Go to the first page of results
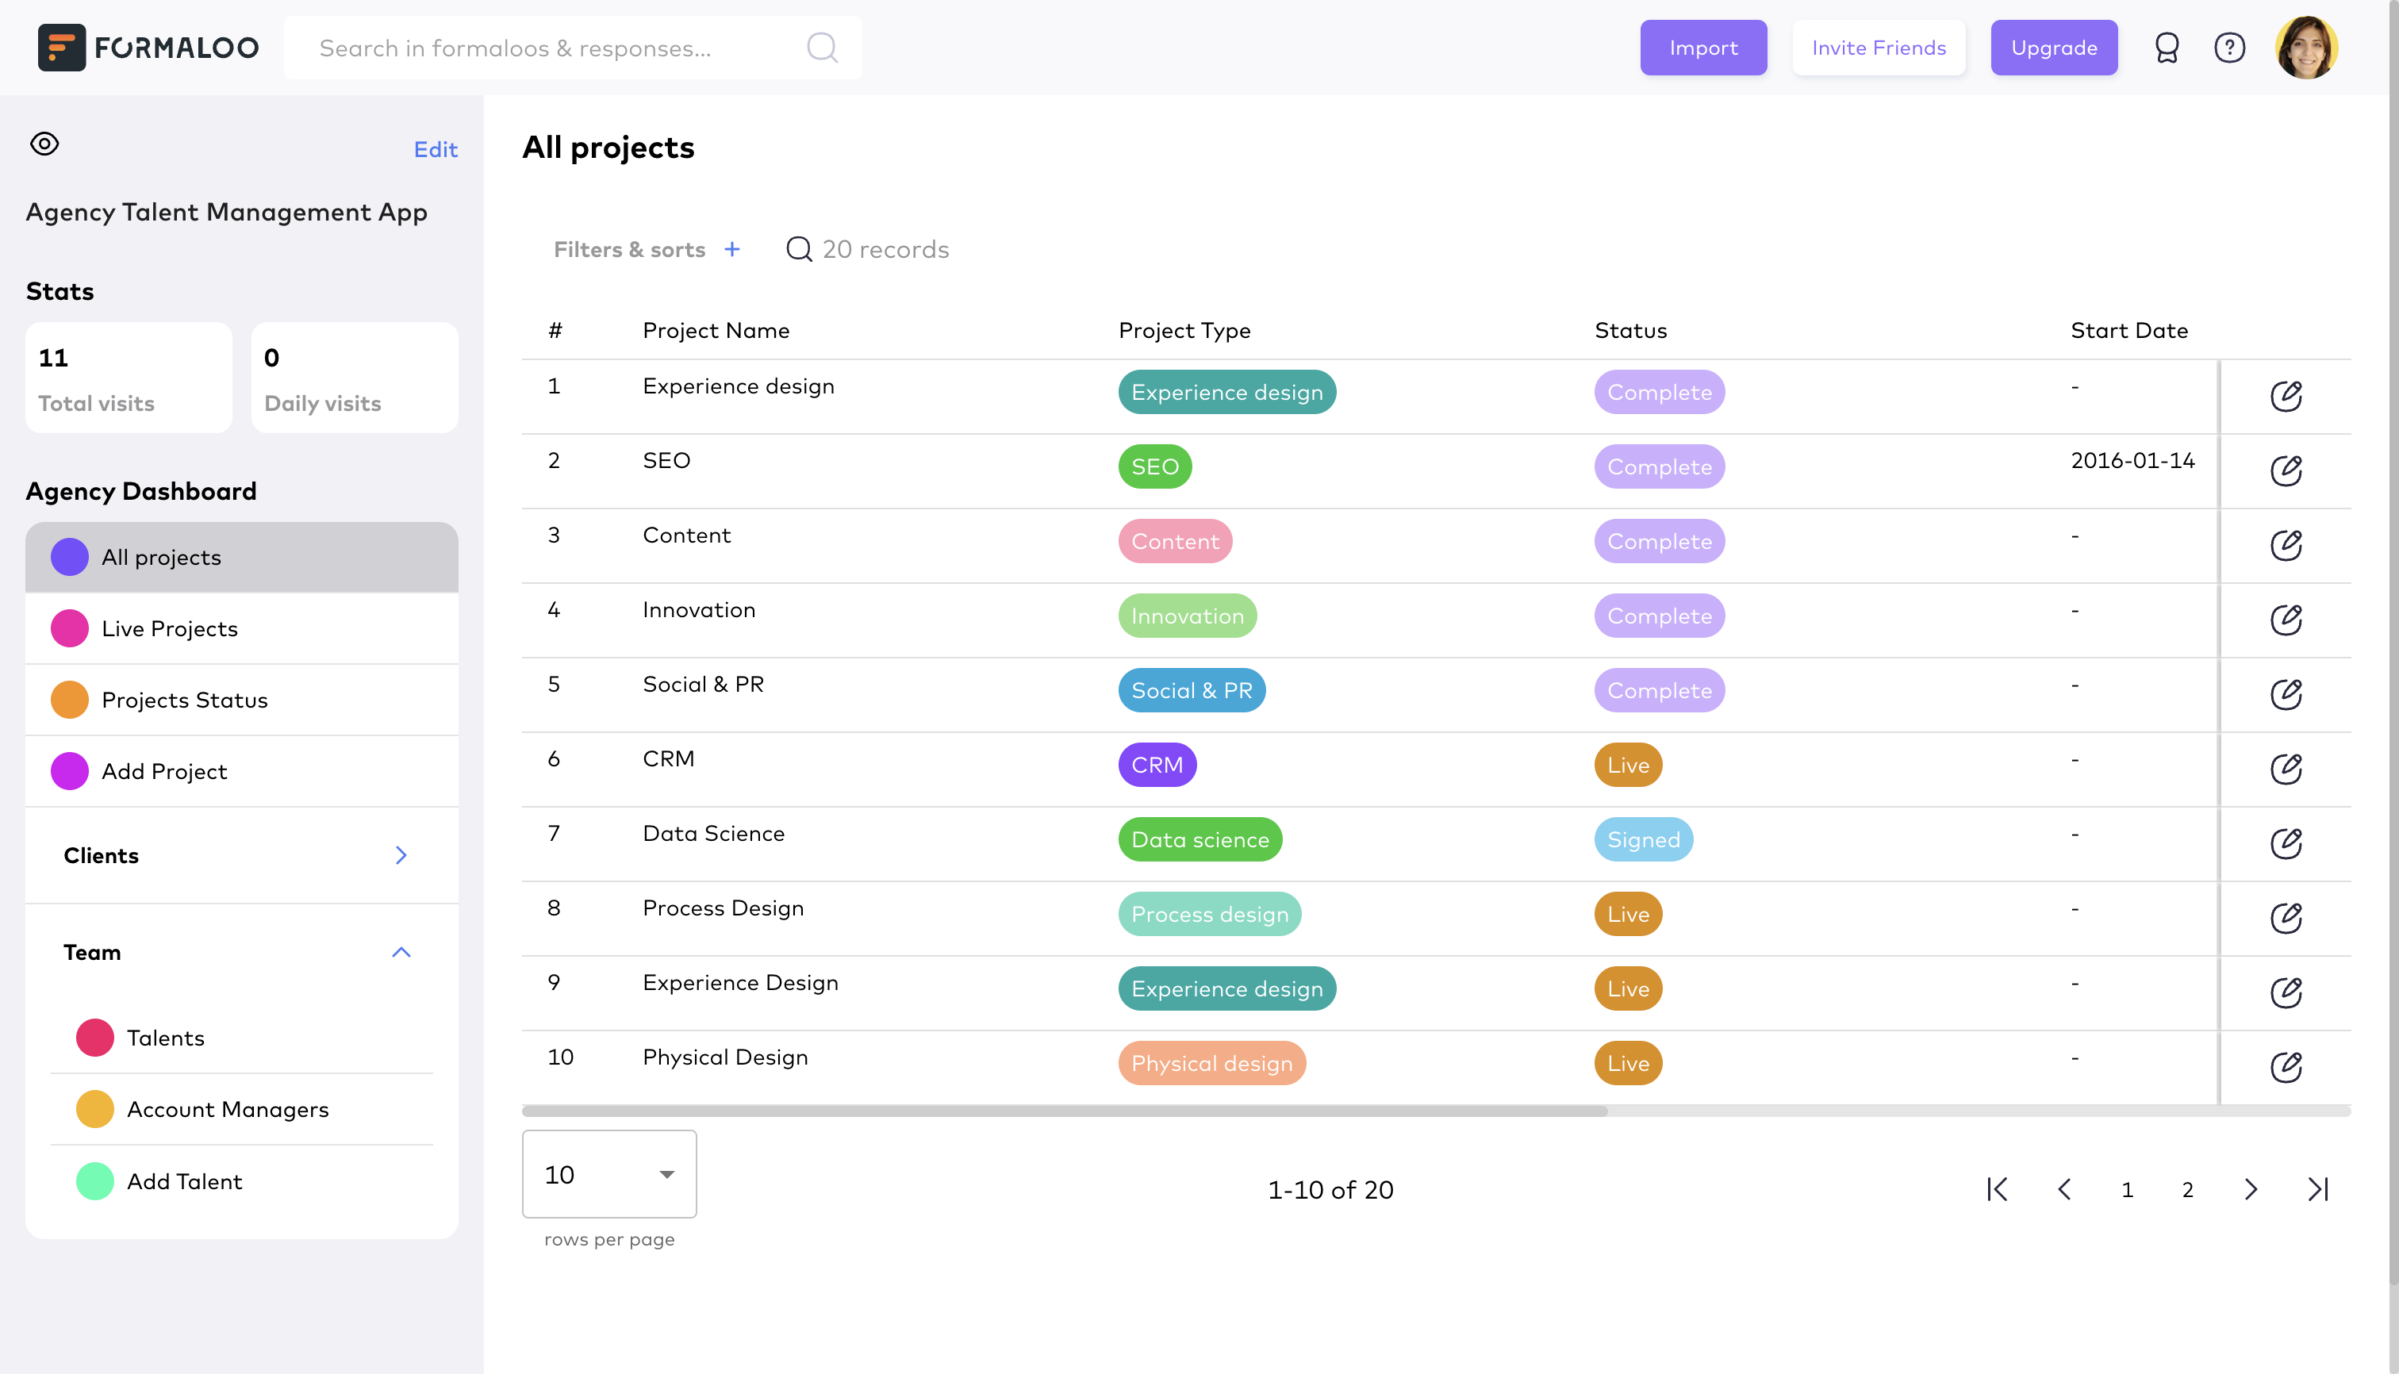Screen dimensions: 2399x1374 (1998, 1189)
